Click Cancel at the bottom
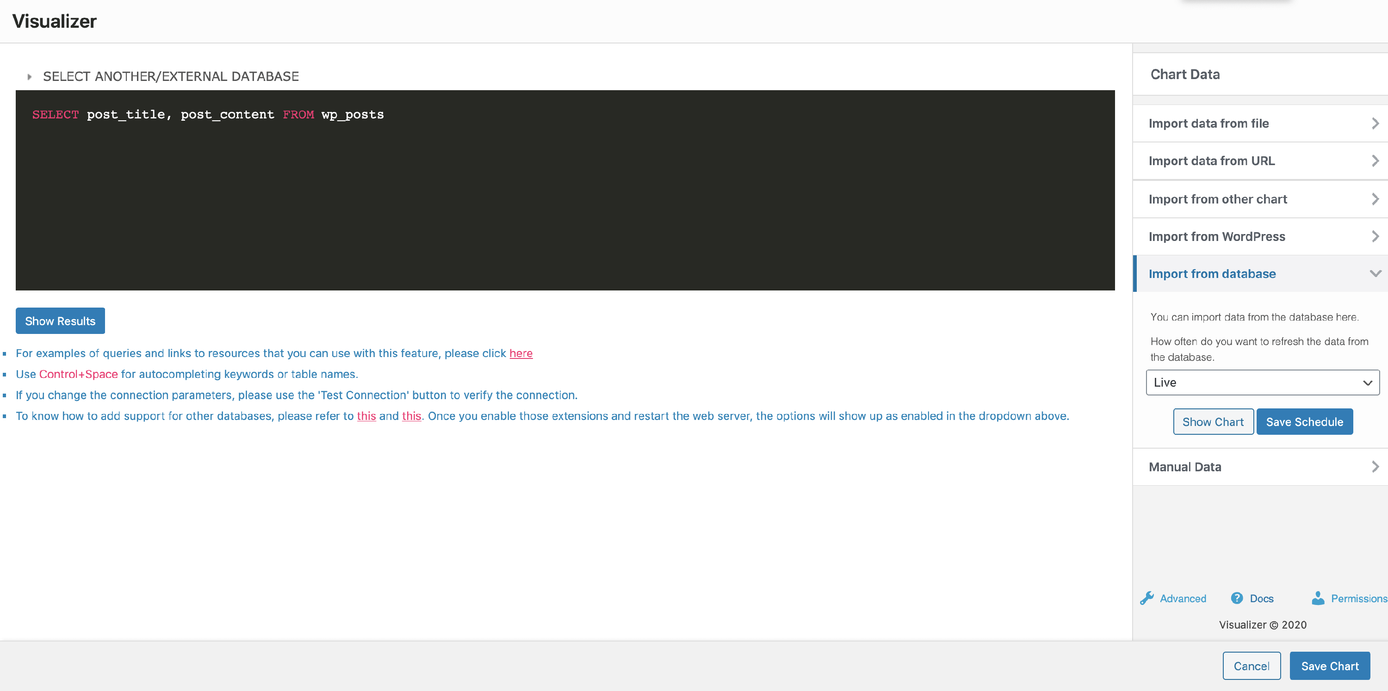Viewport: 1388px width, 691px height. tap(1251, 666)
